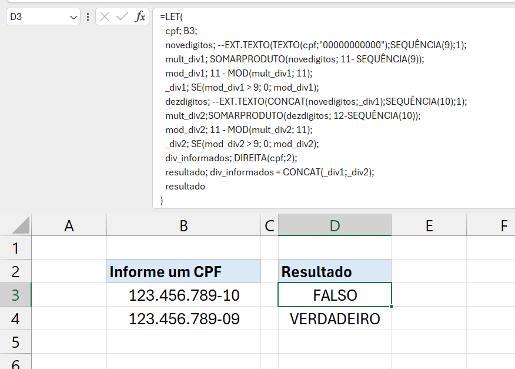Click the three-dot handle beside Name Box

pos(88,17)
